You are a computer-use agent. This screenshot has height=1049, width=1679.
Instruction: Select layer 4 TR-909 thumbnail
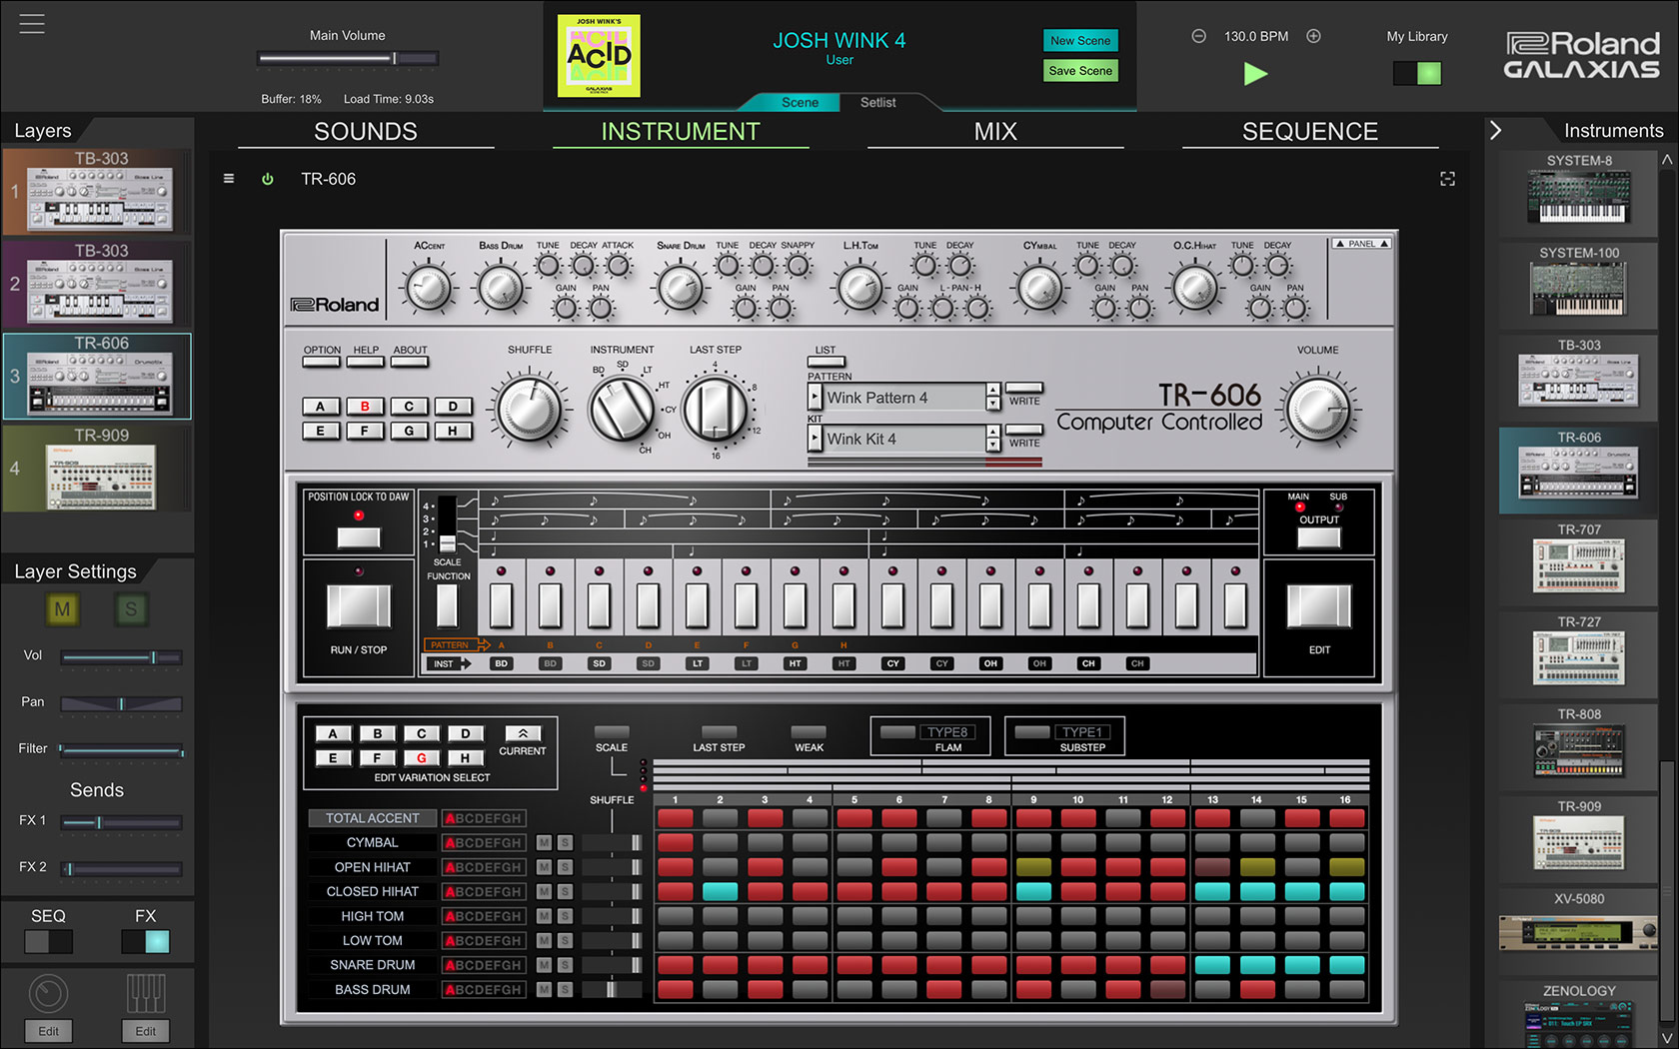point(99,469)
